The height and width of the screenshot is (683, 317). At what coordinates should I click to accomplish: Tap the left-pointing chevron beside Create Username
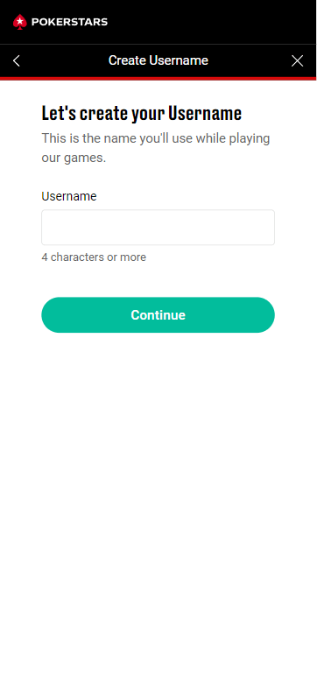17,61
